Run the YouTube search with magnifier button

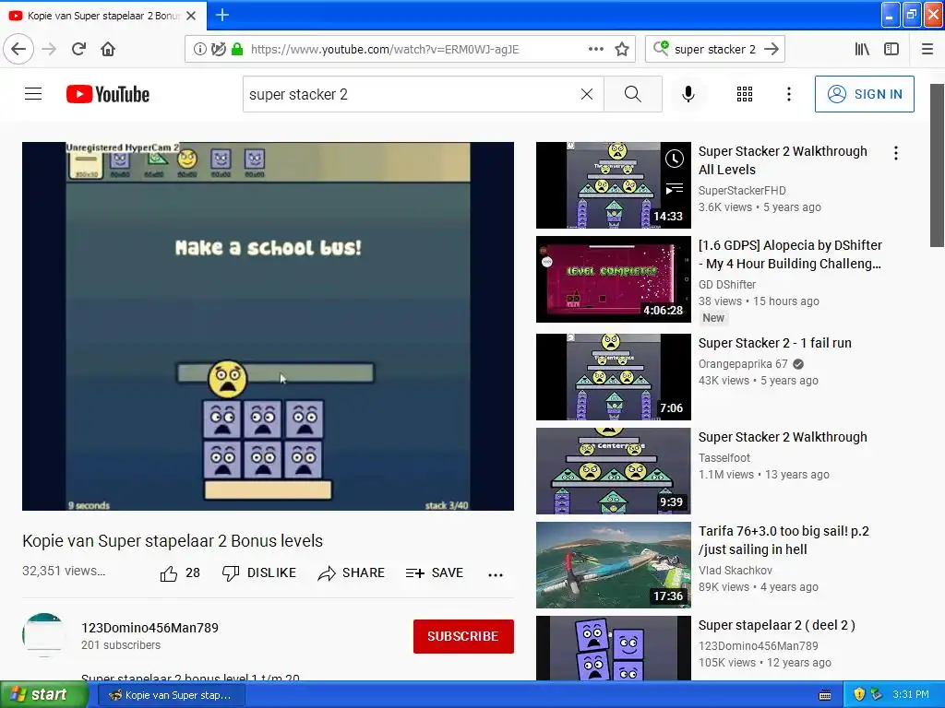633,94
